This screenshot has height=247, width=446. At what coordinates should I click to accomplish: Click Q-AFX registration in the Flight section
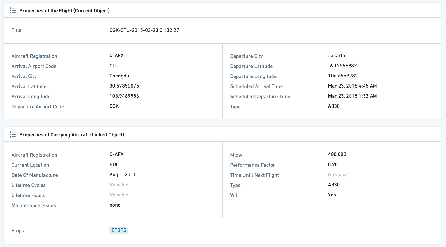coord(116,56)
